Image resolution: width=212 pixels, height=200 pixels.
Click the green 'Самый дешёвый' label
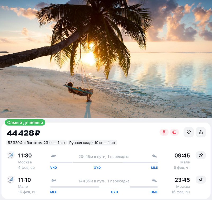(x=25, y=123)
